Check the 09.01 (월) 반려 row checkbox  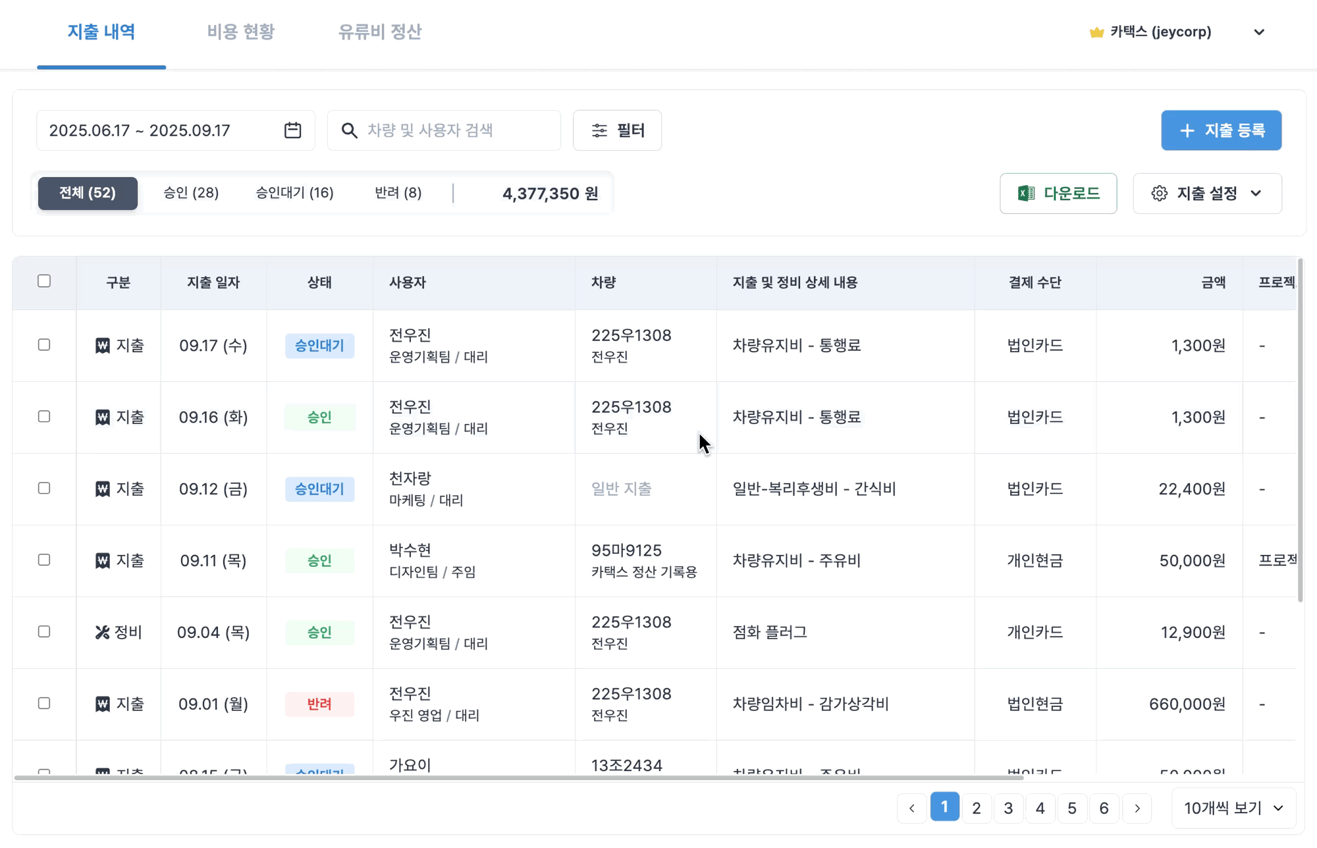coord(44,704)
